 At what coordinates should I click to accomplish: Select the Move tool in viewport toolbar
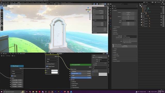(2, 13)
